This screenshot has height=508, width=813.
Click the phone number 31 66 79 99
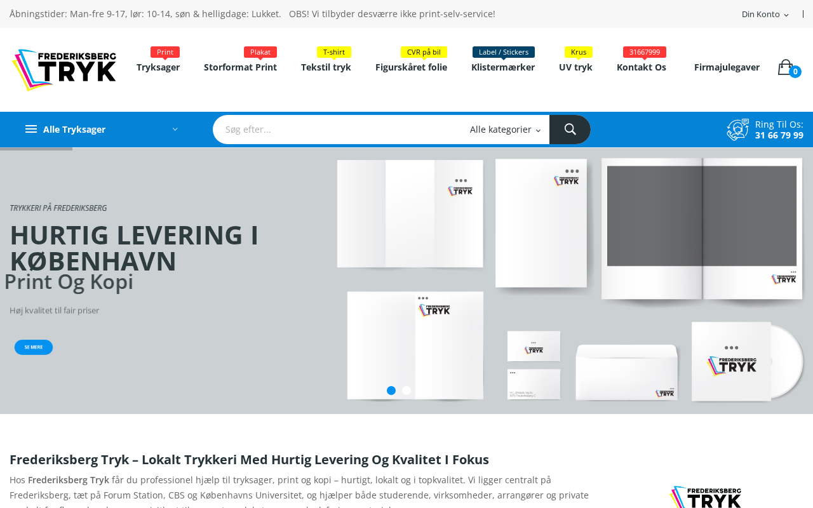pyautogui.click(x=779, y=135)
